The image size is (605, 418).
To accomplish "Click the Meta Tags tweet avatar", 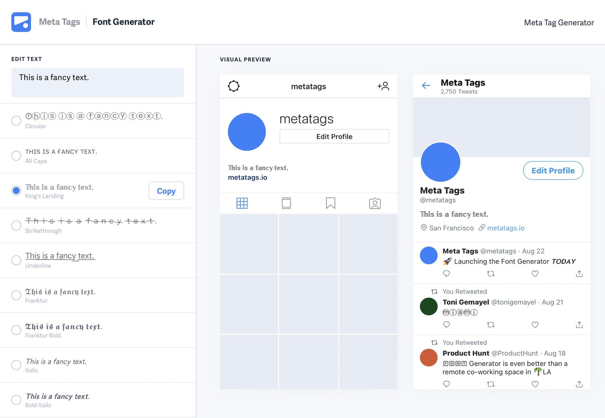I will (x=429, y=255).
